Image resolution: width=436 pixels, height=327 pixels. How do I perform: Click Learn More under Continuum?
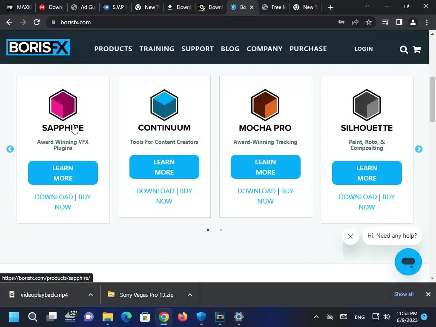click(x=164, y=167)
